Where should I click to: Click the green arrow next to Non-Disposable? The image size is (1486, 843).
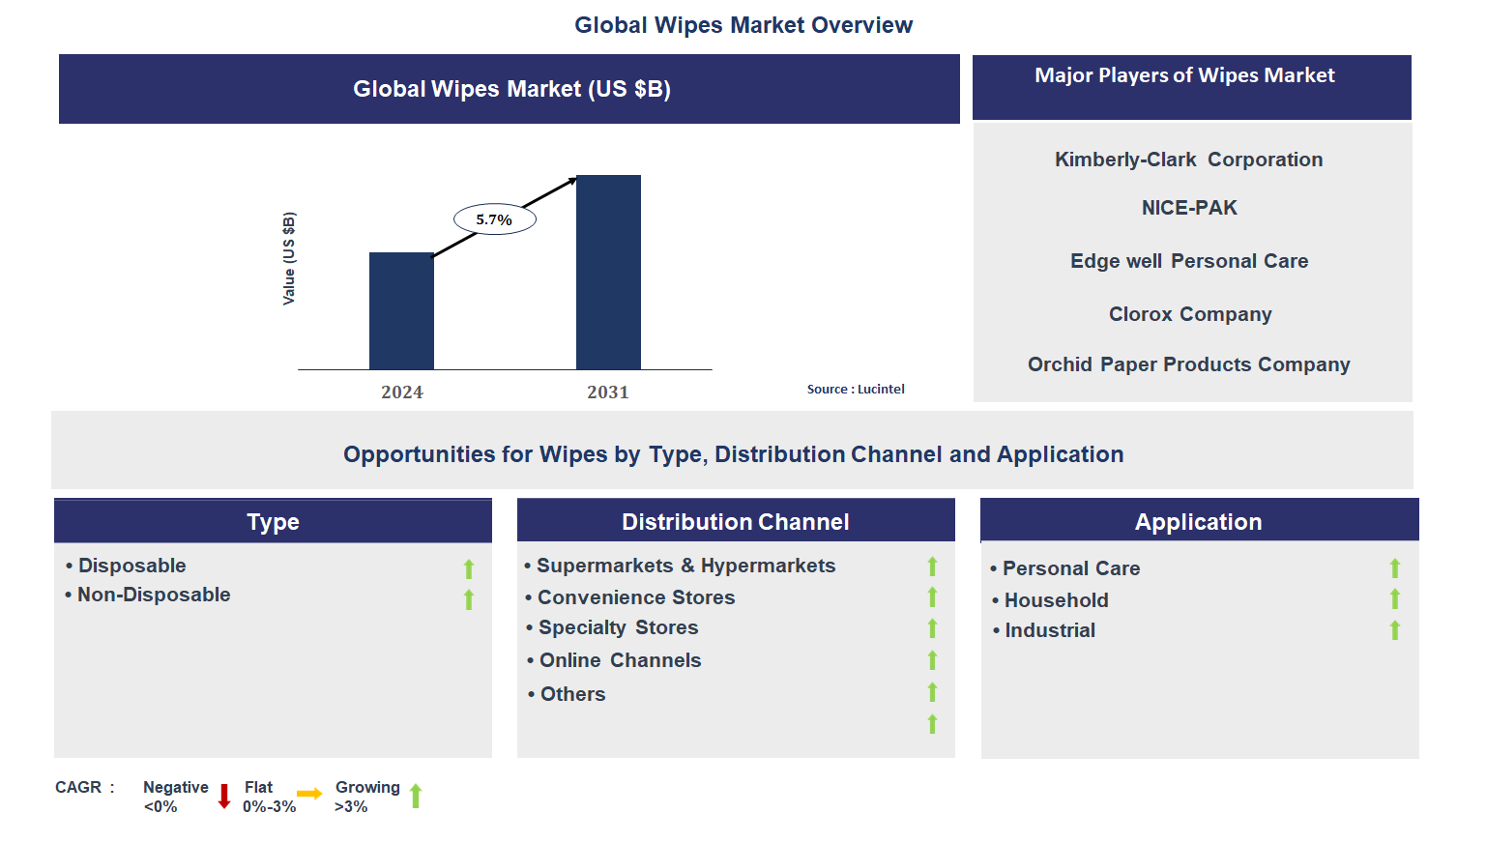coord(469,599)
